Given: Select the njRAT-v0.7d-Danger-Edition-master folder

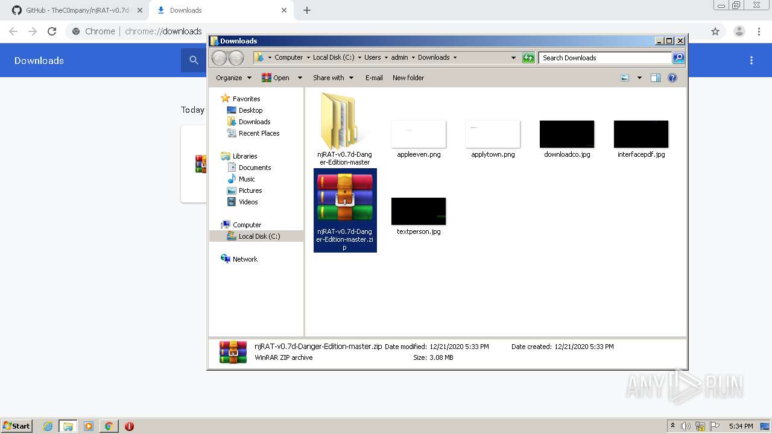Looking at the screenshot, I should pyautogui.click(x=344, y=129).
